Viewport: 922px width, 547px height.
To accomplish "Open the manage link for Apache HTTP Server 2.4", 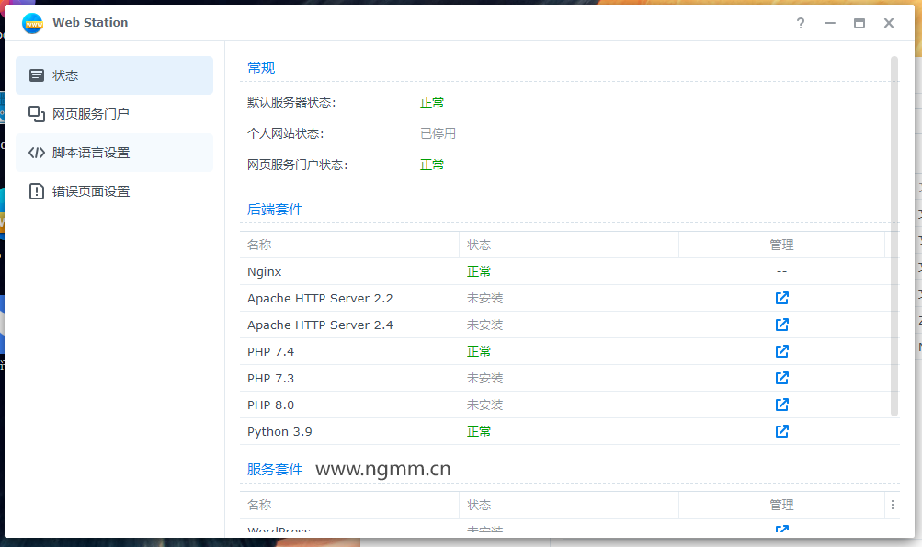I will (780, 325).
